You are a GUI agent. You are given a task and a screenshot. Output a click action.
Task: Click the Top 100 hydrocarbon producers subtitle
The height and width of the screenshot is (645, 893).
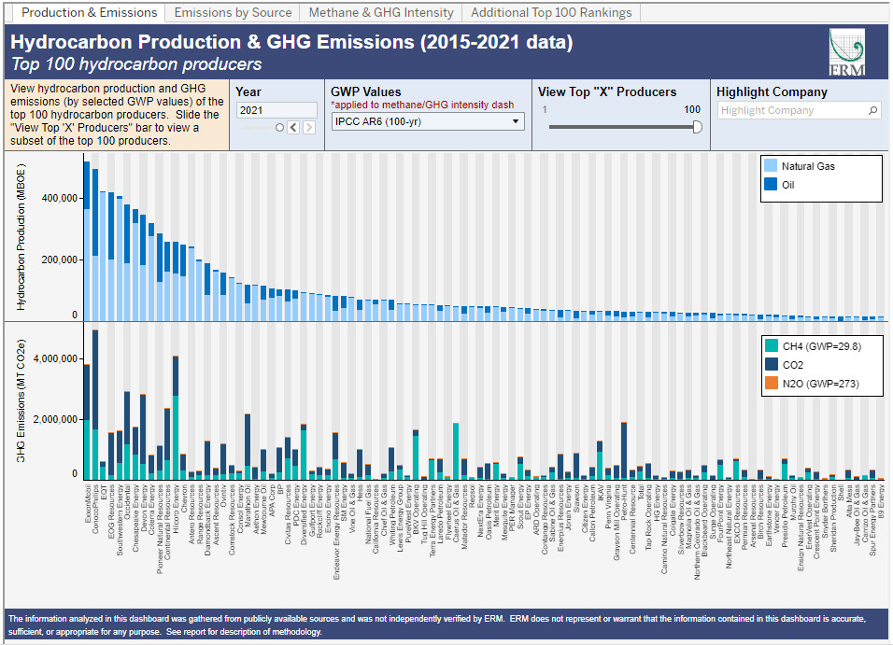(x=136, y=64)
